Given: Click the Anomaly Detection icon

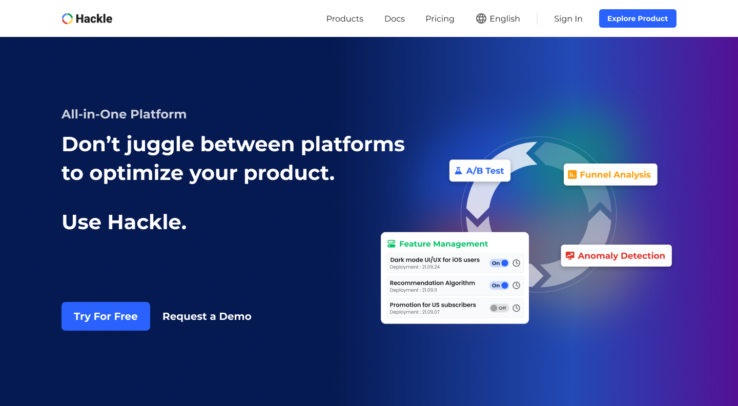Looking at the screenshot, I should pyautogui.click(x=570, y=256).
